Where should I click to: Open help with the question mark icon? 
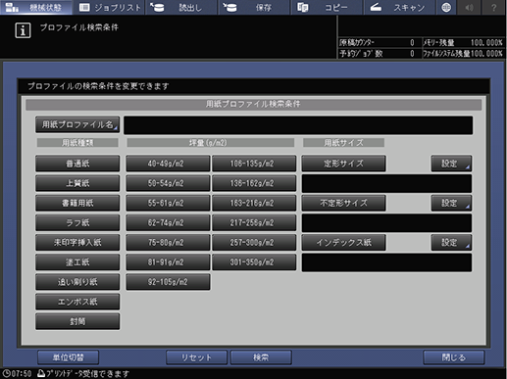click(x=494, y=7)
